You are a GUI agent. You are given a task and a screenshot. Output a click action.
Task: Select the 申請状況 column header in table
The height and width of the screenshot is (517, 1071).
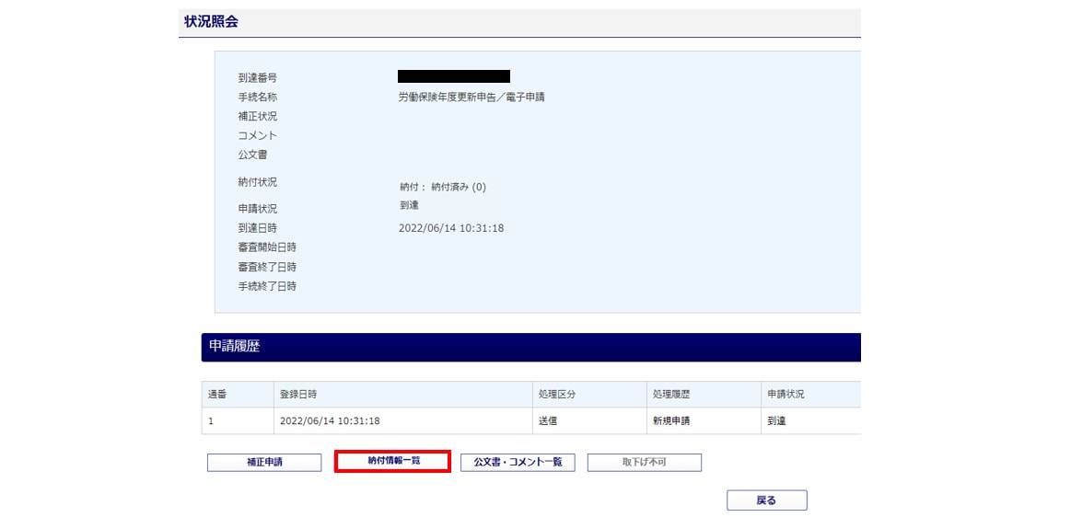pos(786,394)
